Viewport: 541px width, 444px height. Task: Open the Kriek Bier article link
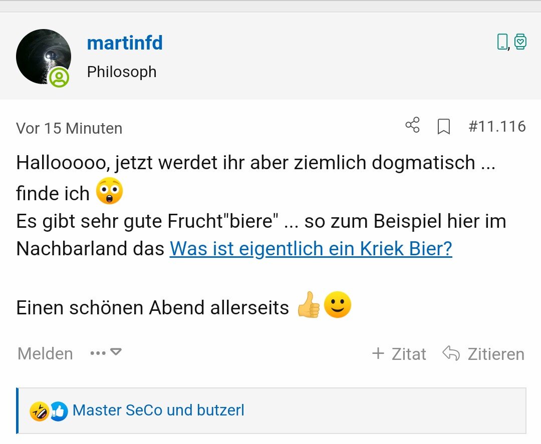click(x=311, y=249)
